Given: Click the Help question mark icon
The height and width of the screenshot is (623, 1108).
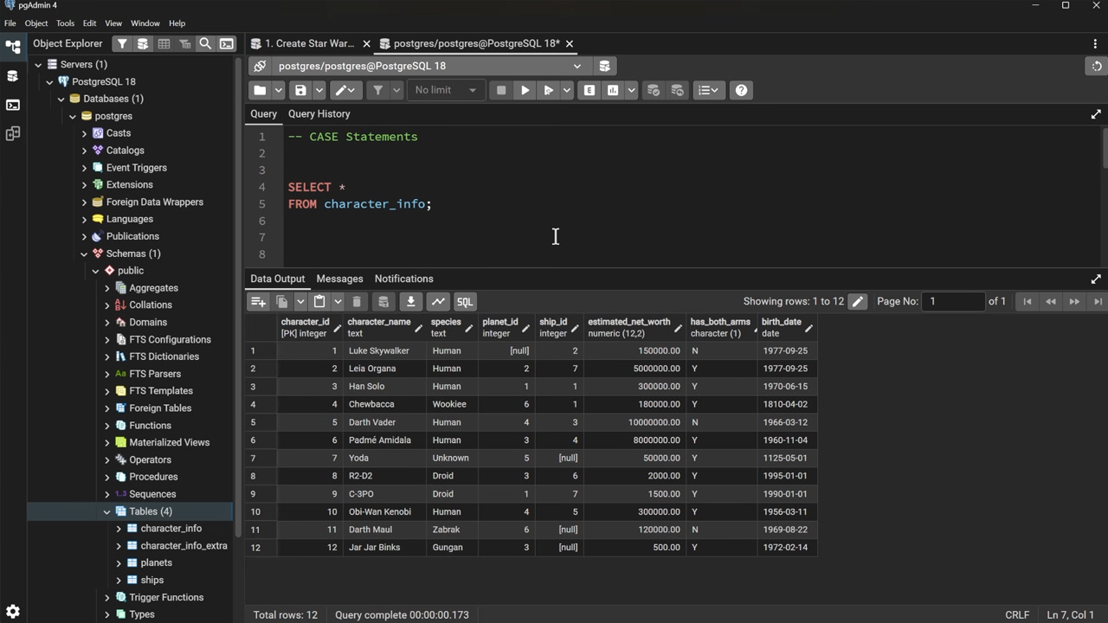Looking at the screenshot, I should click(741, 90).
